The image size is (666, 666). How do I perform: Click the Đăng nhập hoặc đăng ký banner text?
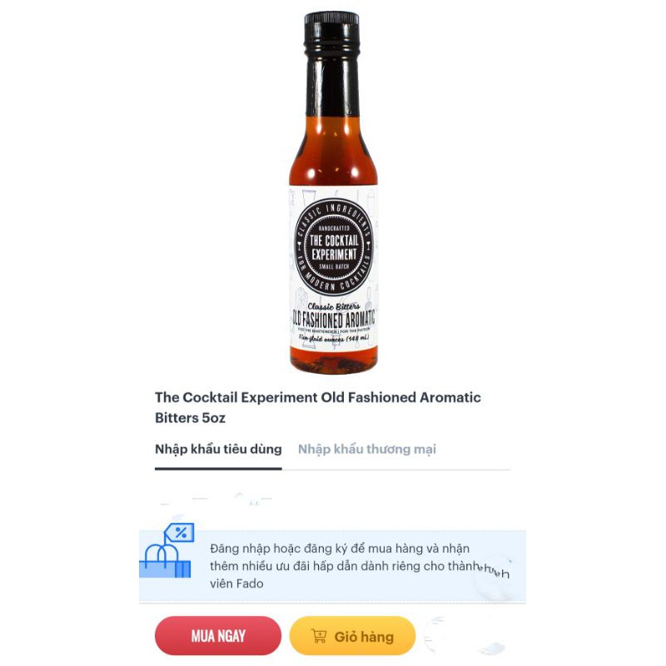(x=340, y=549)
